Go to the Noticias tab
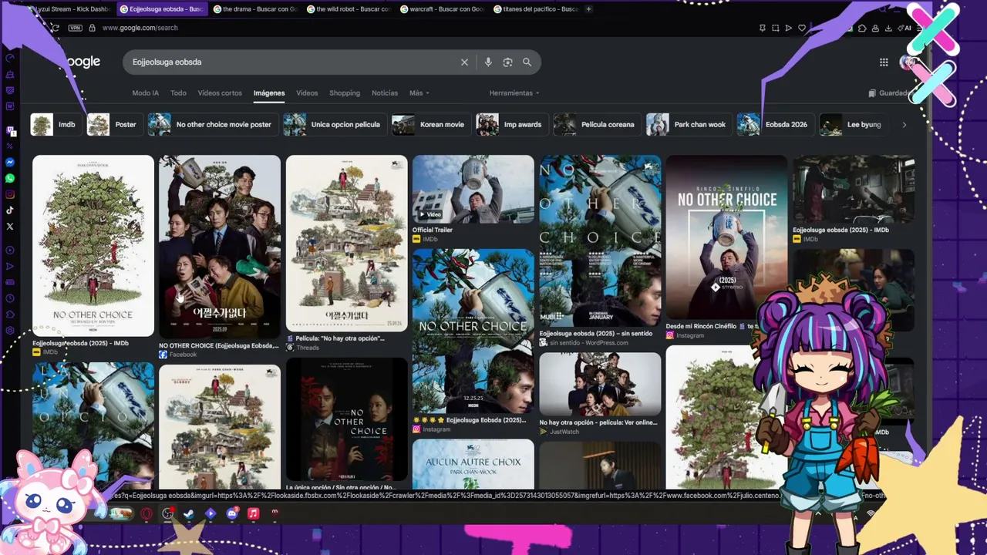The height and width of the screenshot is (555, 987). point(385,93)
